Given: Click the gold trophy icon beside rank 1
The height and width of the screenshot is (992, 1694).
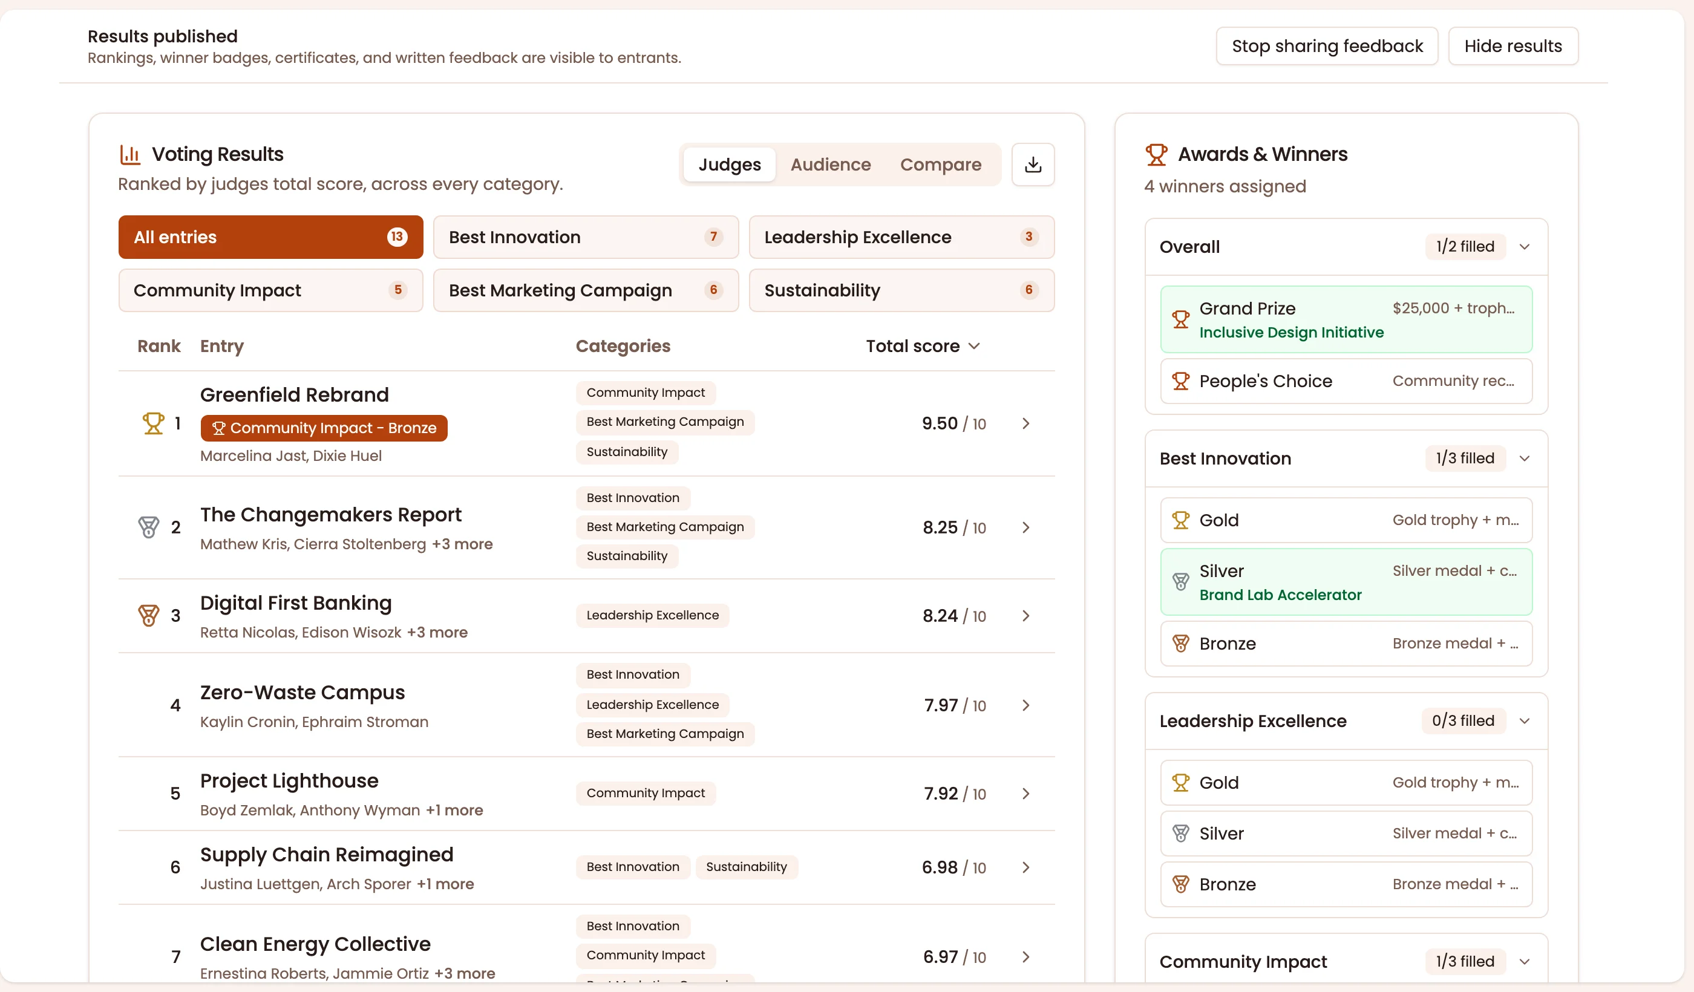Looking at the screenshot, I should [153, 423].
